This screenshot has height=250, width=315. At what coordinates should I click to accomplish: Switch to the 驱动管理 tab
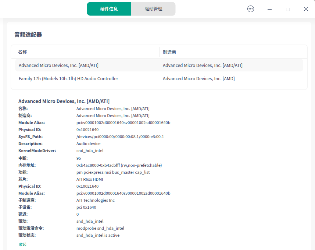tap(153, 9)
